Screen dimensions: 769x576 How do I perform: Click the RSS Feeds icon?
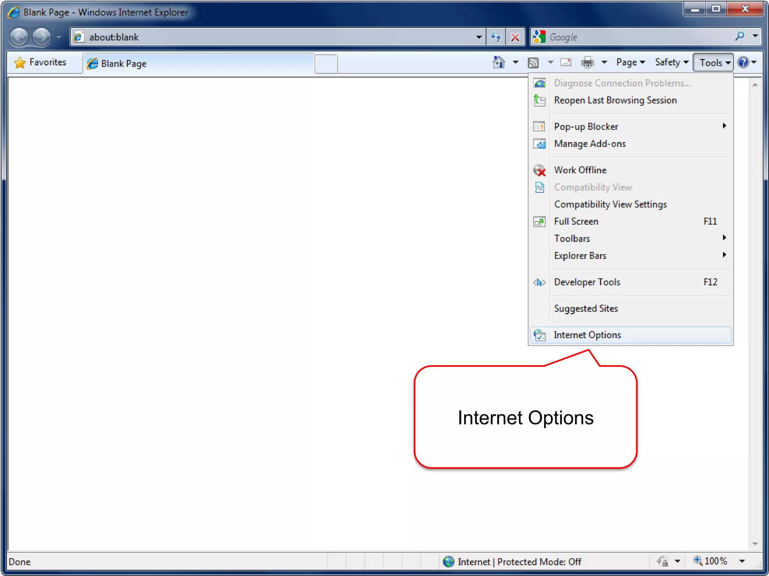coord(534,63)
